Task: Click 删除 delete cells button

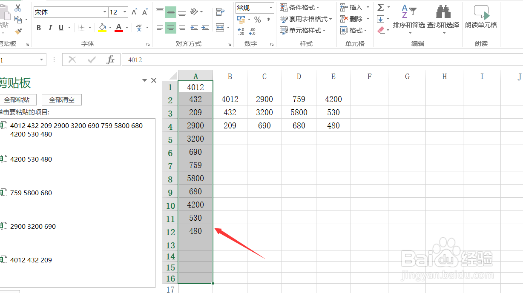Action: [351, 19]
